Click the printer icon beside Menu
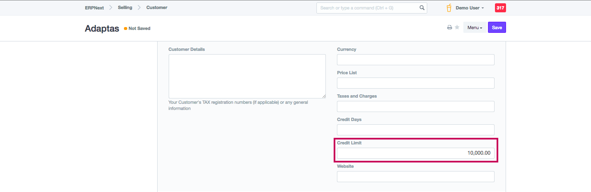Viewport: 591px width, 192px height. [x=450, y=27]
